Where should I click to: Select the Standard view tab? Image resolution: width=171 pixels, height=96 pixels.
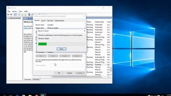(36, 79)
